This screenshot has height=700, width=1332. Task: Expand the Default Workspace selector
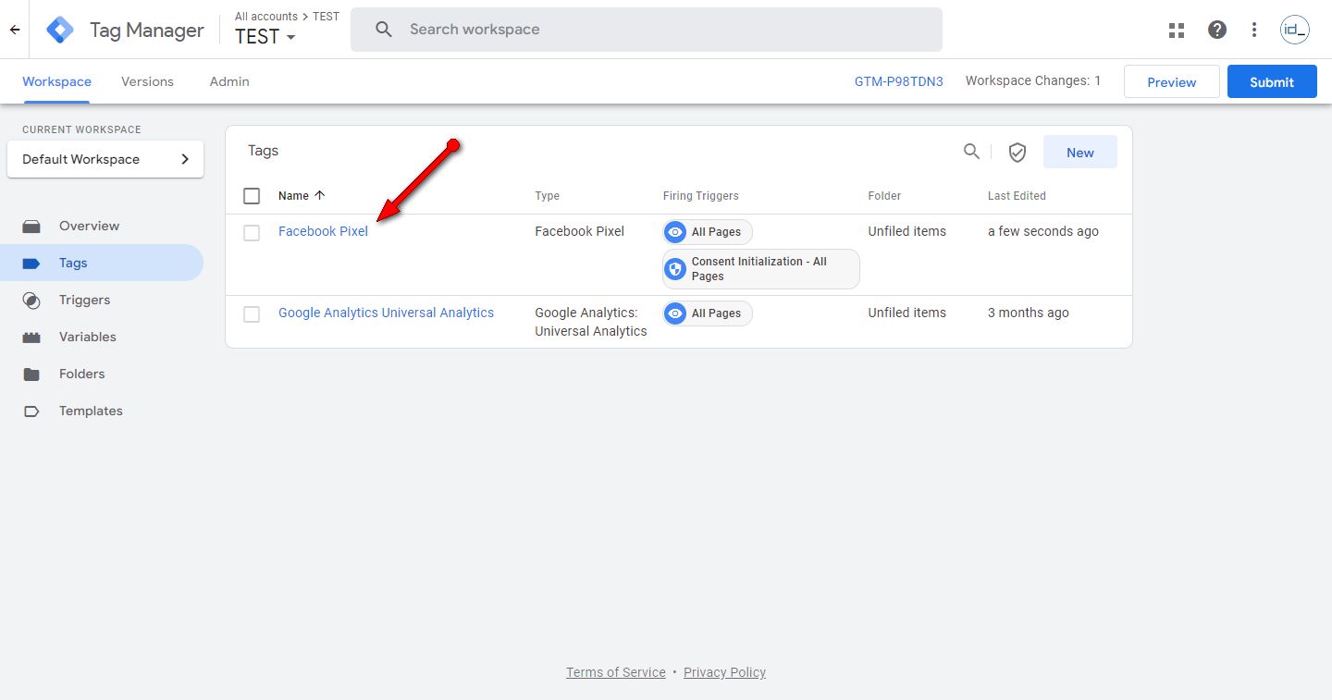coord(105,159)
